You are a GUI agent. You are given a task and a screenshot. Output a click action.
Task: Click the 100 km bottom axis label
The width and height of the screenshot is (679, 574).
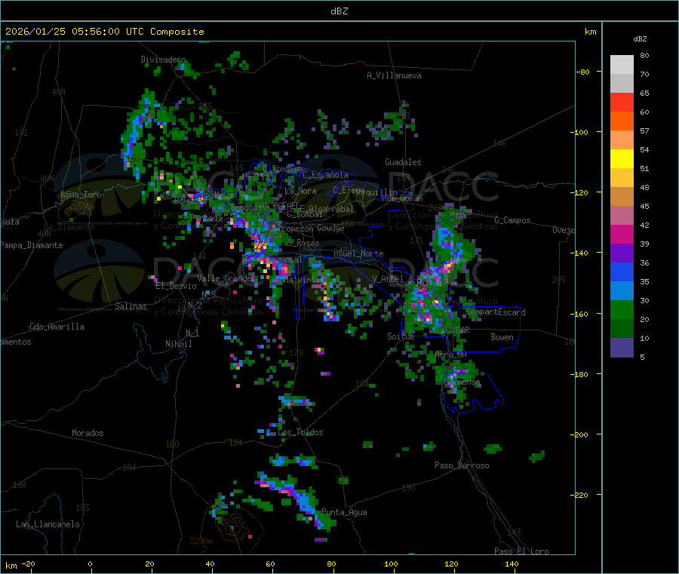click(391, 563)
